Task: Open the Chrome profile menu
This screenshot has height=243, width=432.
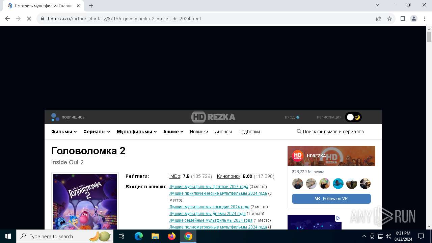Action: click(x=413, y=19)
